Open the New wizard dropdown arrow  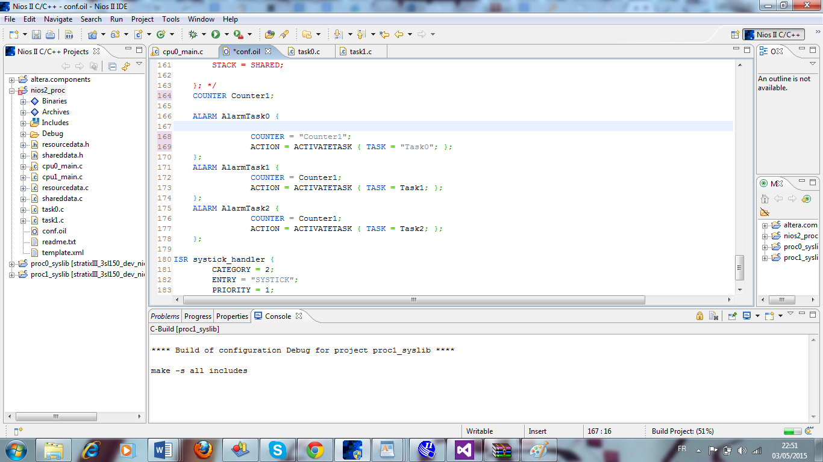pos(25,34)
